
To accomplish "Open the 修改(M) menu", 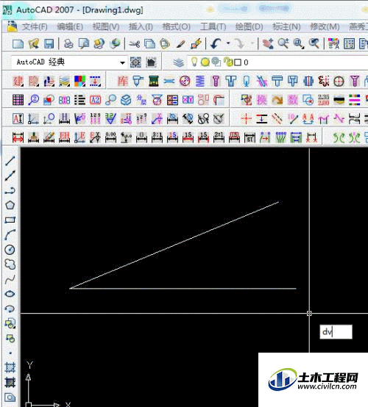I will pos(325,26).
